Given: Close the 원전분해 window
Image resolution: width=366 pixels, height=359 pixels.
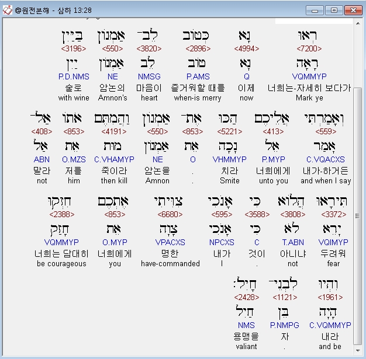Looking at the screenshot, I should pos(353,11).
